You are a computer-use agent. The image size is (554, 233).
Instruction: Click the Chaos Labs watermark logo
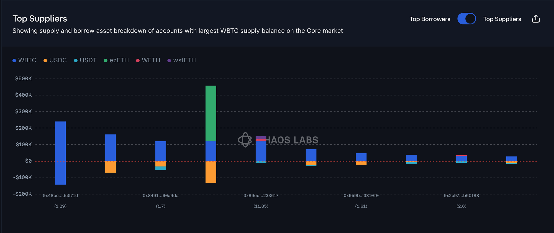(x=245, y=140)
